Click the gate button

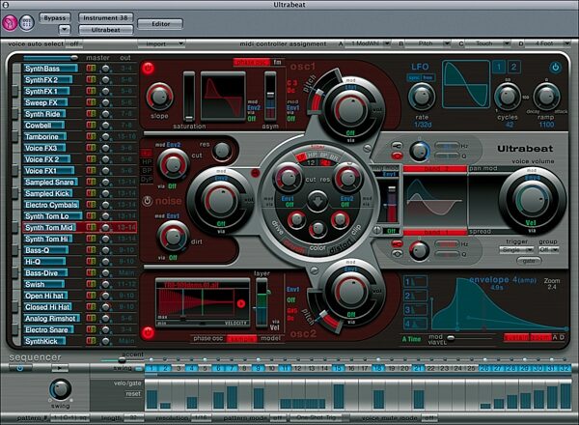529,261
